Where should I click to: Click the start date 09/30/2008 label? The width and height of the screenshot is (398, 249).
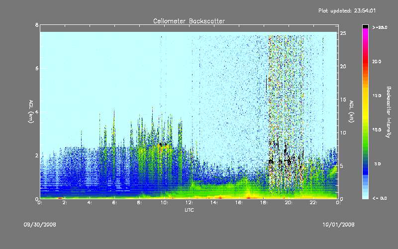(40, 225)
